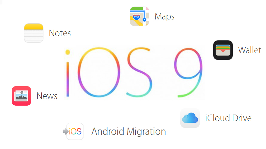266x149 pixels.
Task: Select the "iCloud Drive" text label
Action: click(x=228, y=118)
